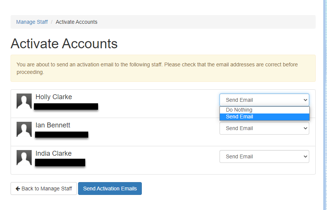Click the Activate Accounts breadcrumb item
The width and height of the screenshot is (327, 210).
[x=77, y=22]
